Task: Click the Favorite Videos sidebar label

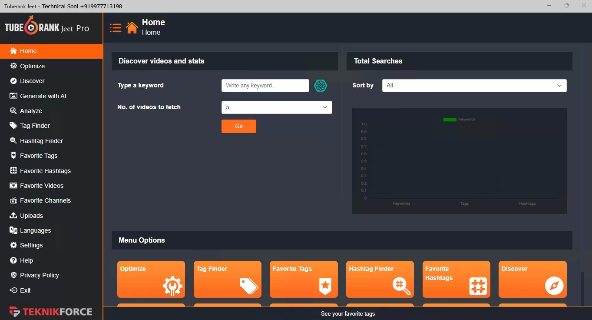Action: tap(42, 186)
